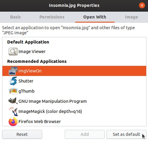Click the Reset button
148x143 pixels.
pyautogui.click(x=22, y=134)
